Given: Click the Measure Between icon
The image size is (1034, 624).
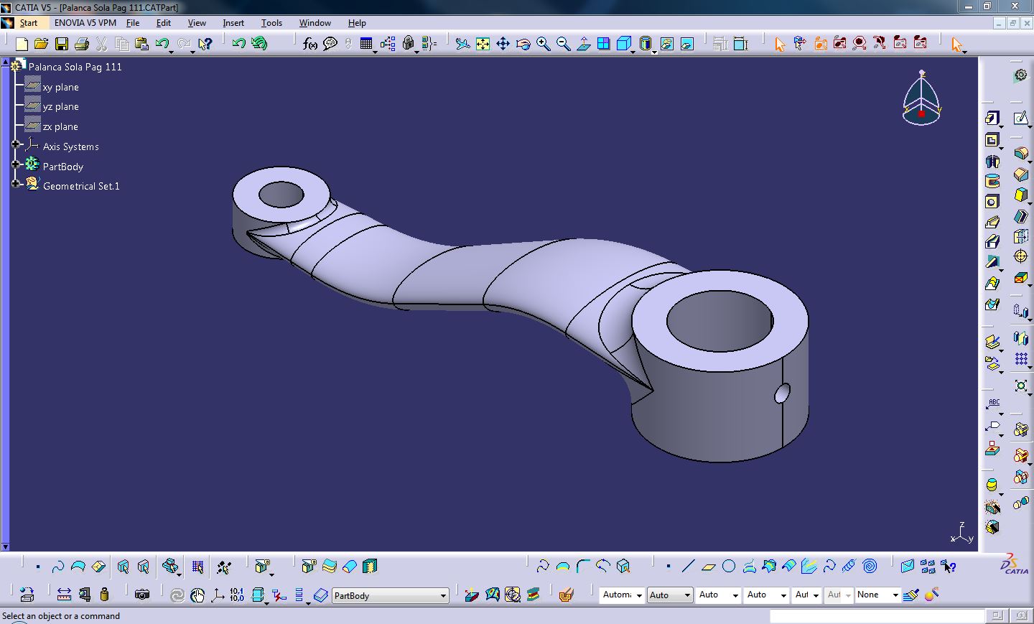Looking at the screenshot, I should pos(64,595).
